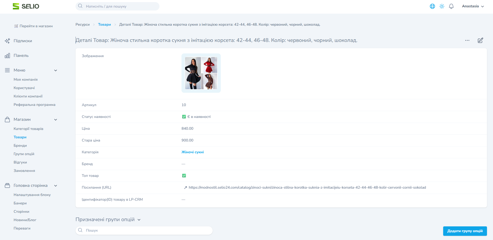
Task: Open Моя компанія menu item
Action: 26,79
